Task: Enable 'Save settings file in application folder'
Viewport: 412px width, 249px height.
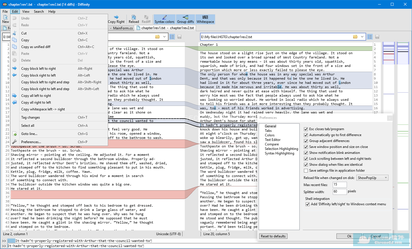Action: [306, 171]
